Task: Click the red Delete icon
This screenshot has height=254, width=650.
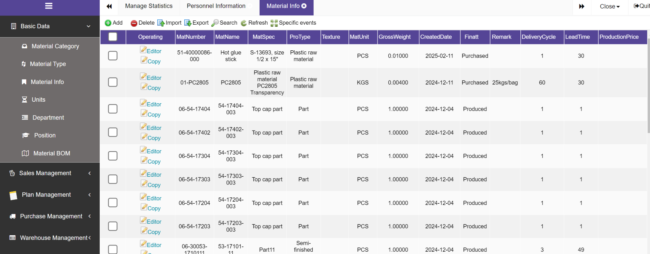Action: pyautogui.click(x=134, y=23)
